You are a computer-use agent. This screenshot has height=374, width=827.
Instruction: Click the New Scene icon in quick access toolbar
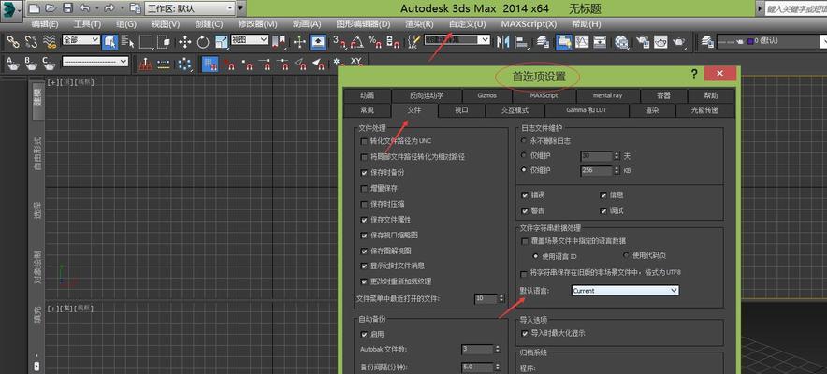click(x=35, y=9)
